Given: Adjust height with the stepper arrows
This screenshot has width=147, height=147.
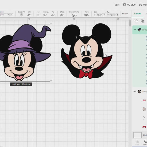Looking at the screenshot, I should tap(117, 15).
